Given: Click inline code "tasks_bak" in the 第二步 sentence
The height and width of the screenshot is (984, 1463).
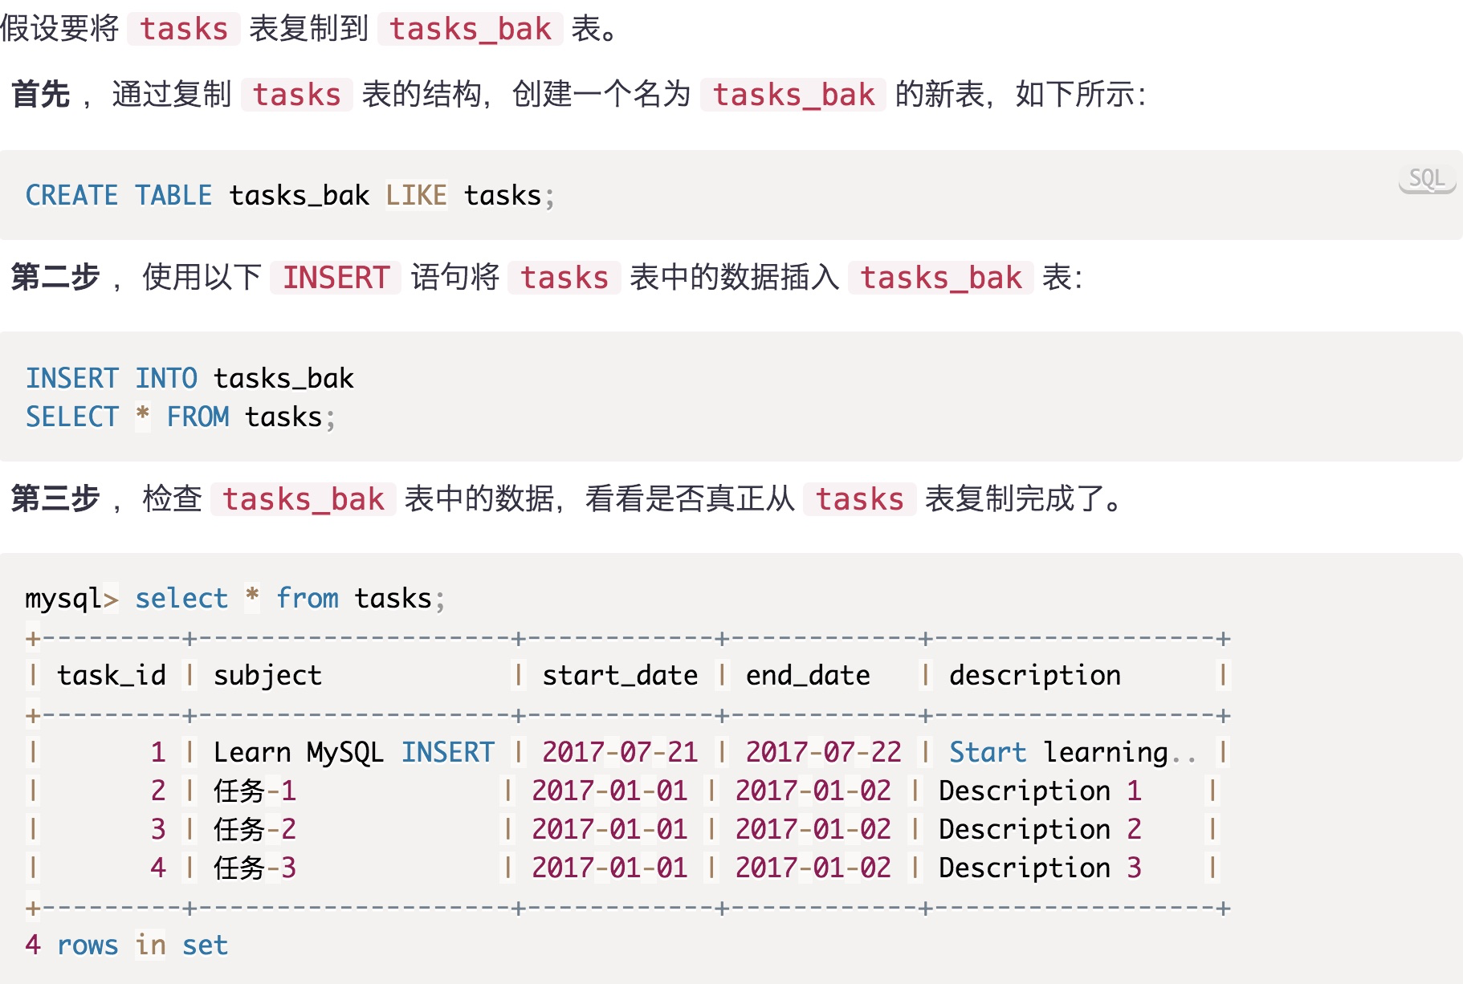Looking at the screenshot, I should [941, 278].
